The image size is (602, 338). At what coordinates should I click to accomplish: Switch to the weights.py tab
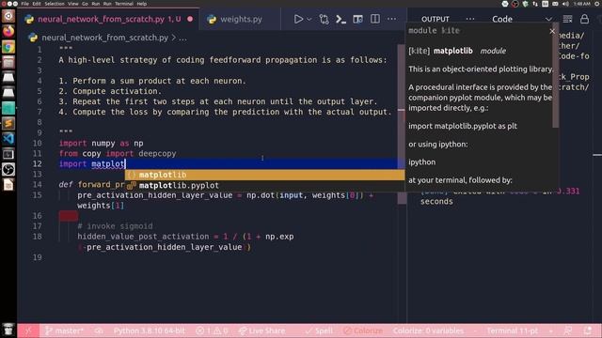click(x=241, y=19)
